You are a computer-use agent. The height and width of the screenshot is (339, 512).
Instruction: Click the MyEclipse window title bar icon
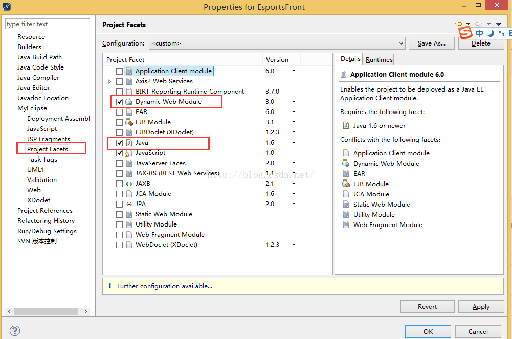tap(7, 6)
